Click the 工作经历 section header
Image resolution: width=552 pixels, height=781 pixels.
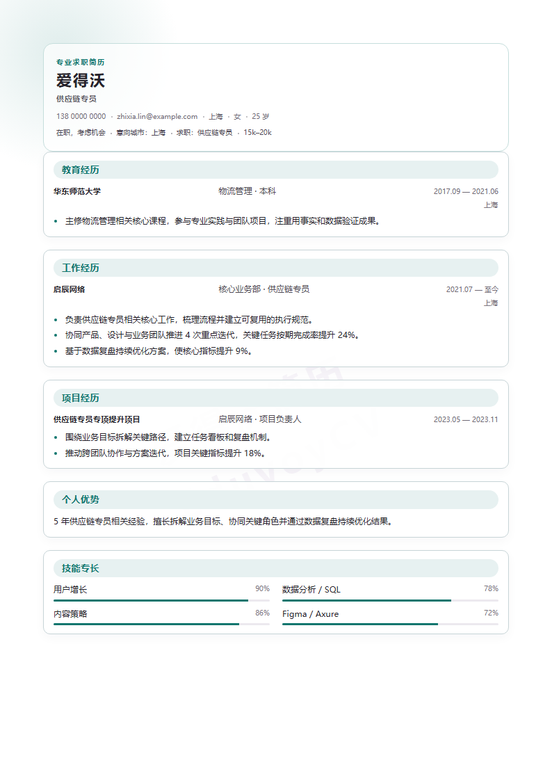276,268
